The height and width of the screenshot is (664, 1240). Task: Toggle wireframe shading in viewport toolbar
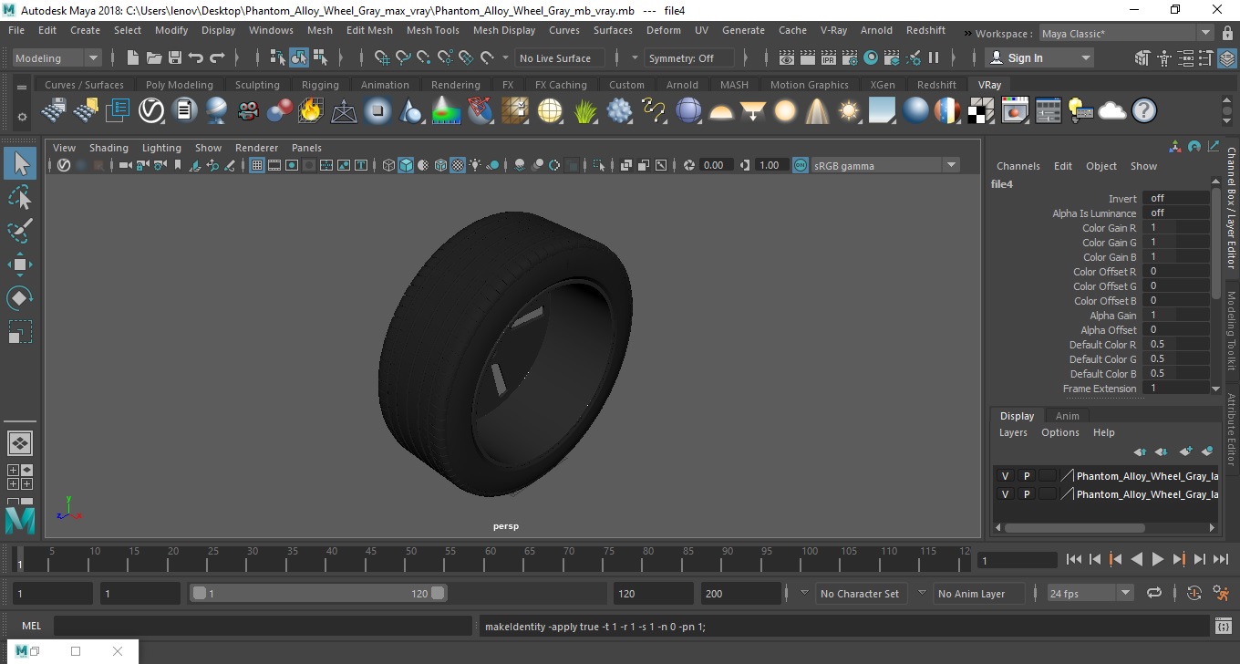coord(389,165)
